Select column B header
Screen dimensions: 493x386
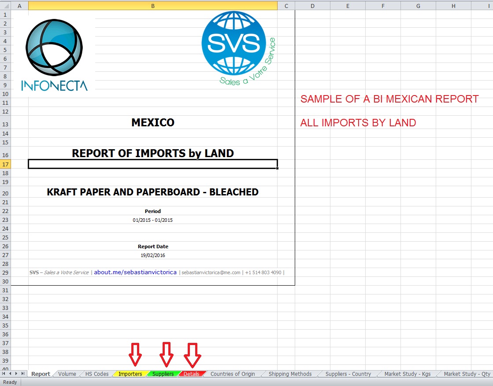pos(152,6)
